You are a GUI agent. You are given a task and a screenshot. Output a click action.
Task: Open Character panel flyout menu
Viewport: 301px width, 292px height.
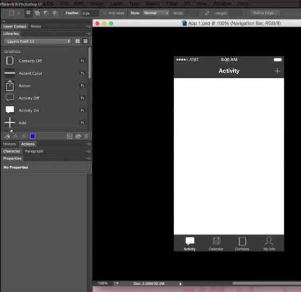click(x=88, y=151)
